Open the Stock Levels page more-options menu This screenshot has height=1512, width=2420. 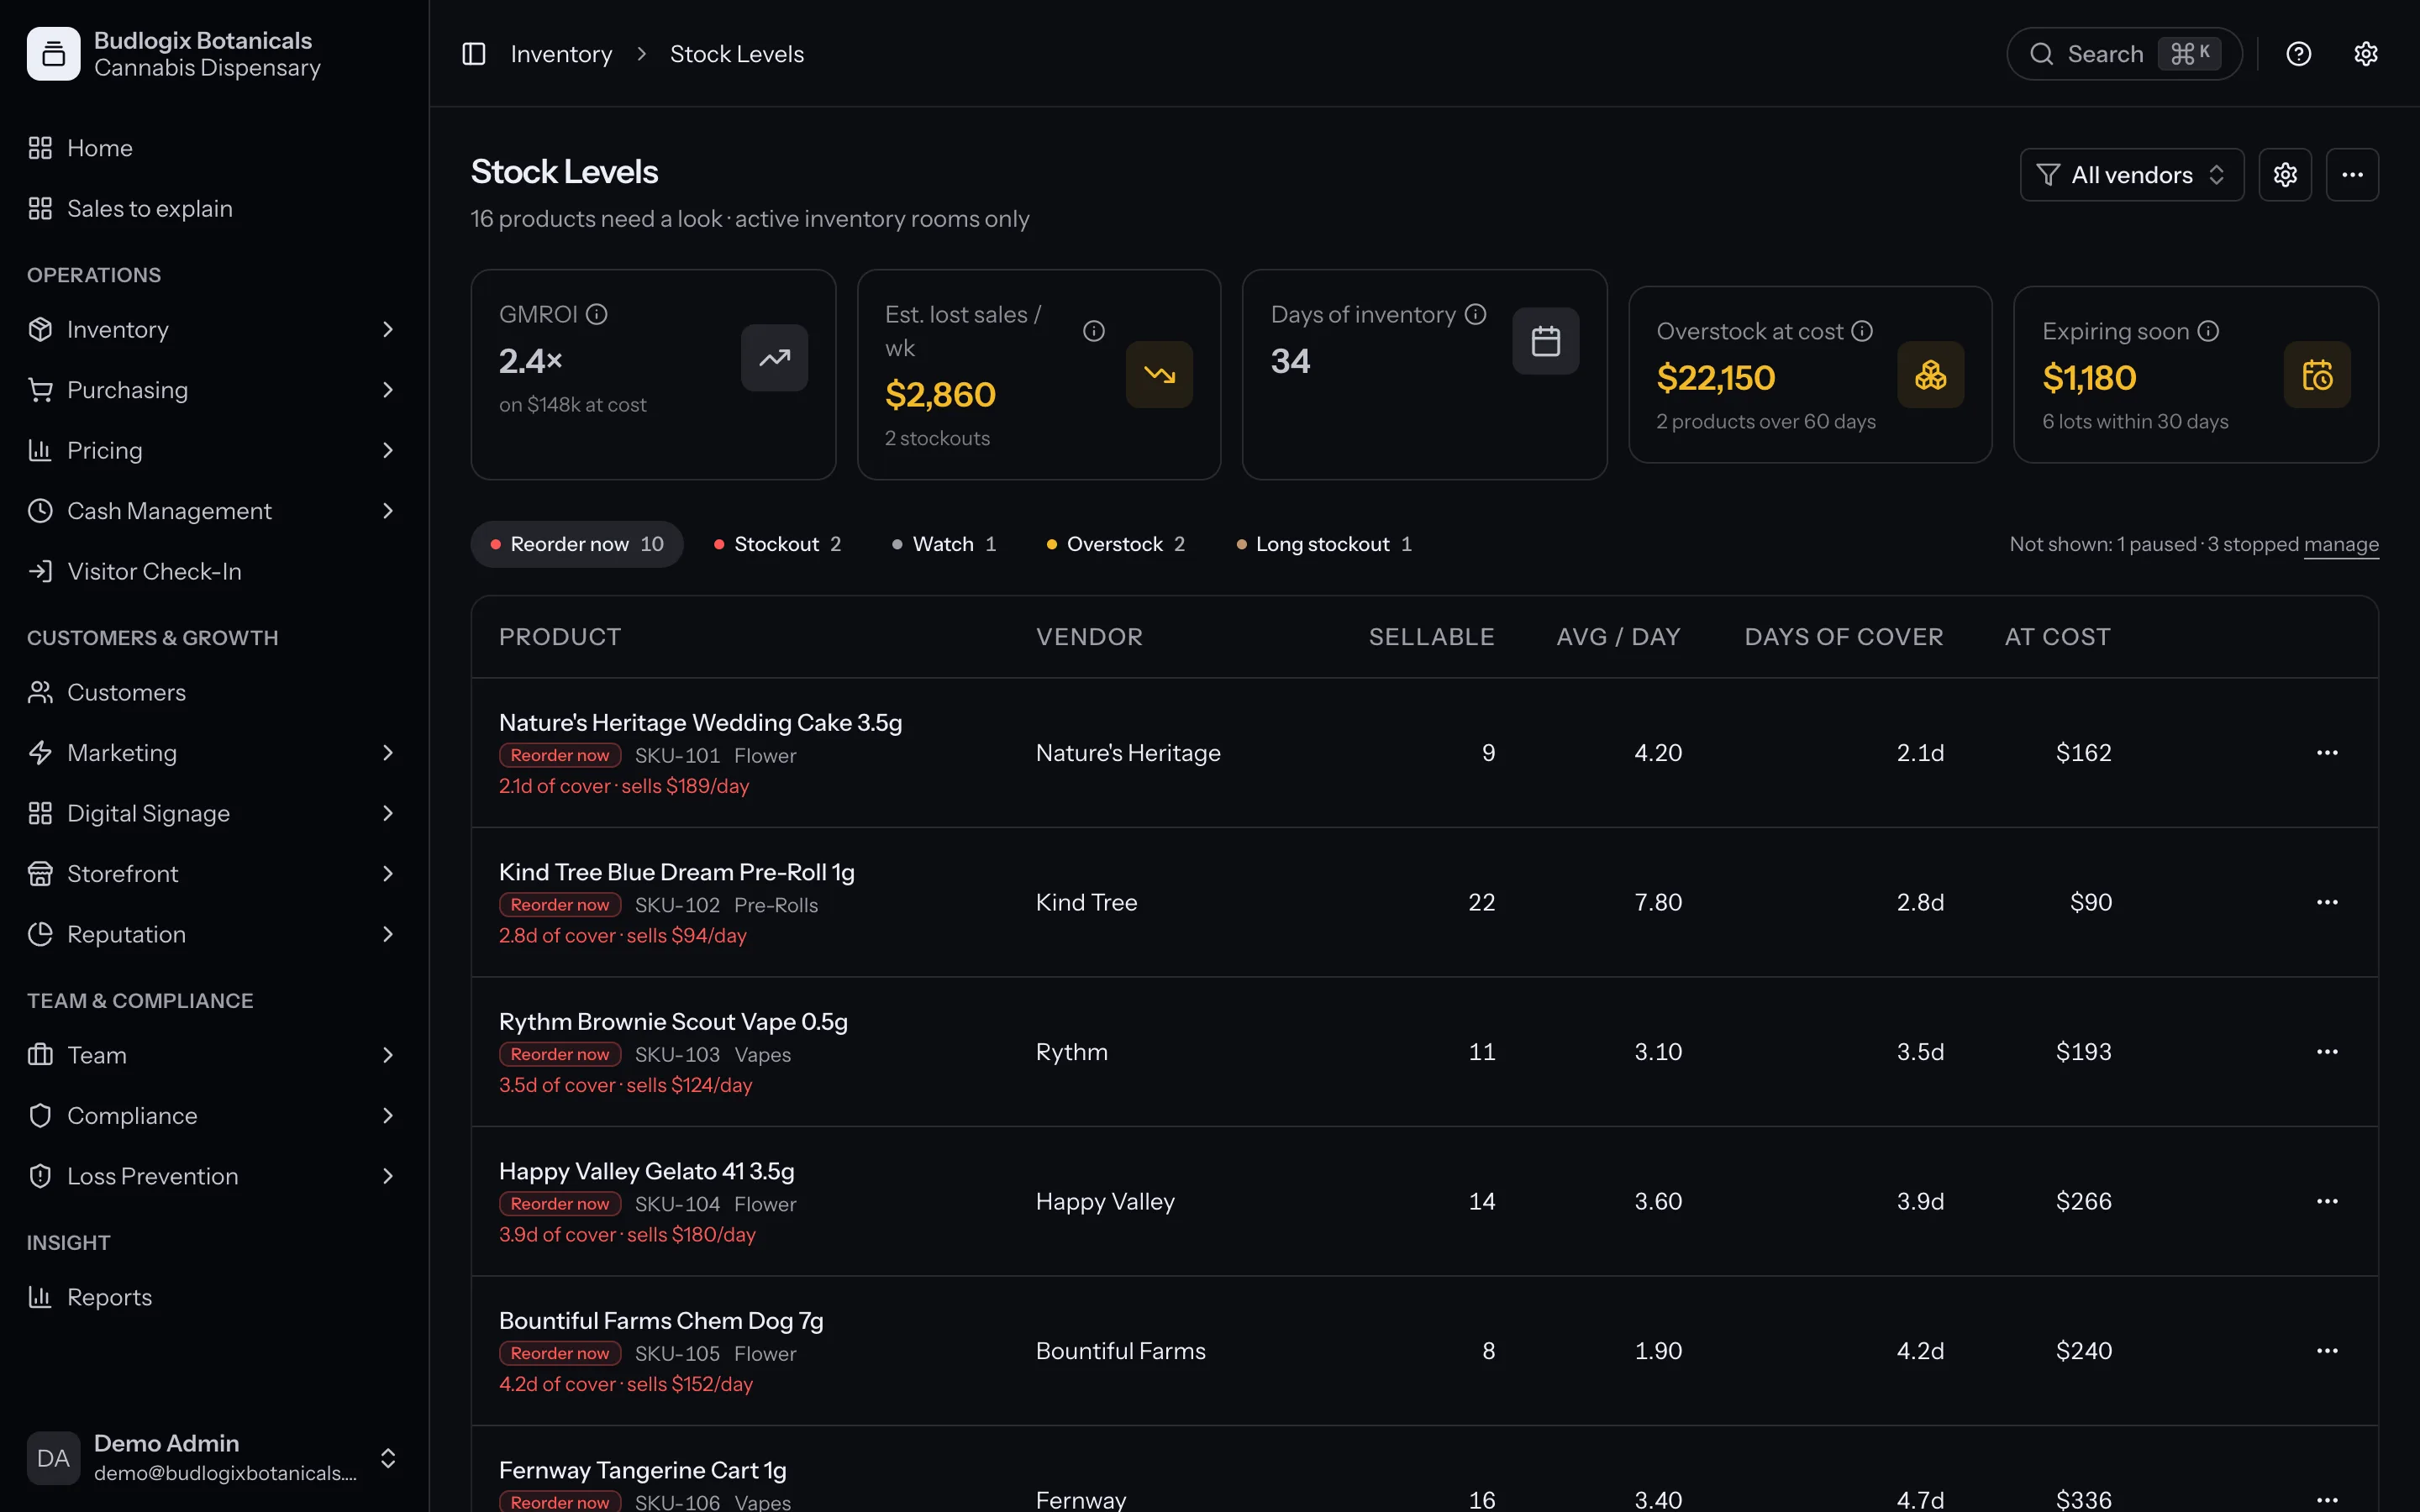coord(2352,175)
